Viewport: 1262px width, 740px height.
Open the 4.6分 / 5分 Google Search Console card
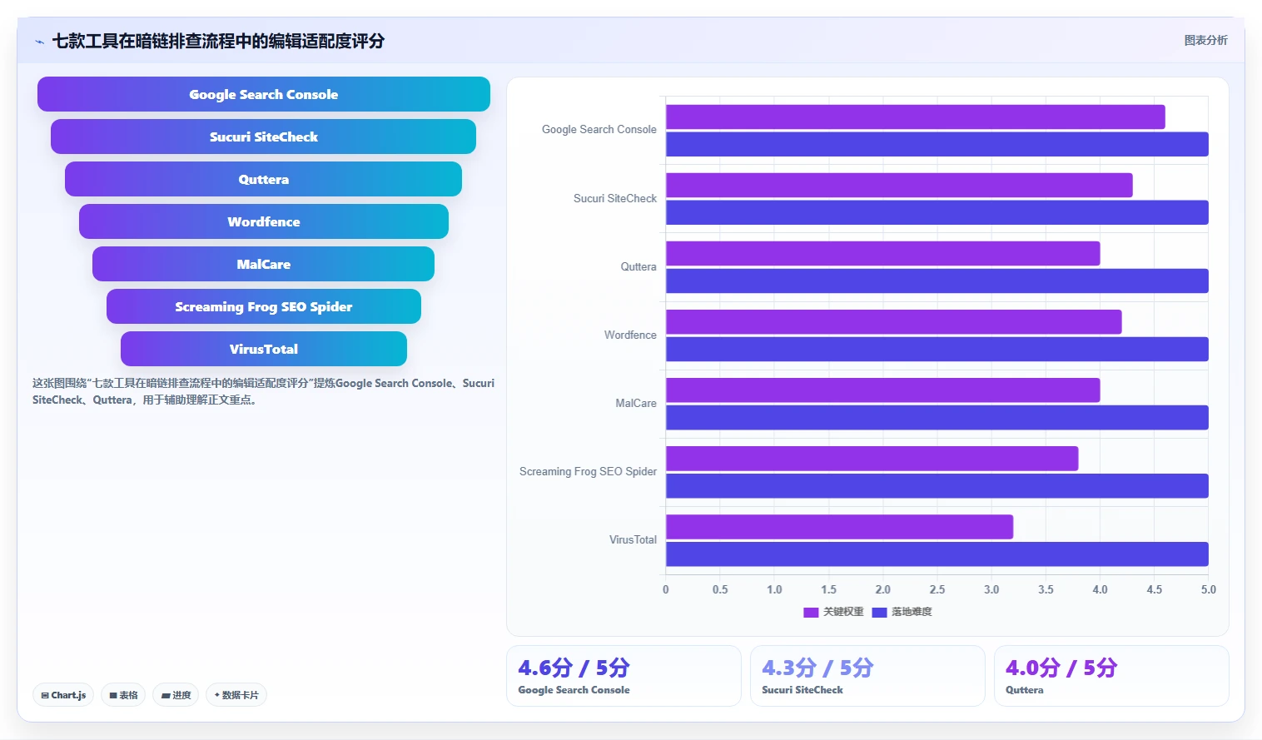point(624,676)
